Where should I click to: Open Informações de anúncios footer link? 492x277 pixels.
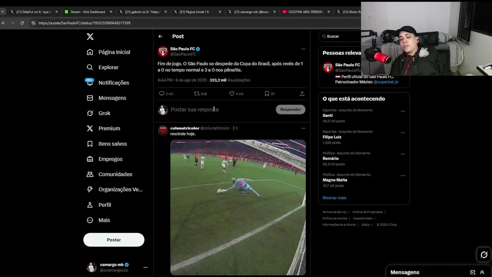[x=339, y=225]
